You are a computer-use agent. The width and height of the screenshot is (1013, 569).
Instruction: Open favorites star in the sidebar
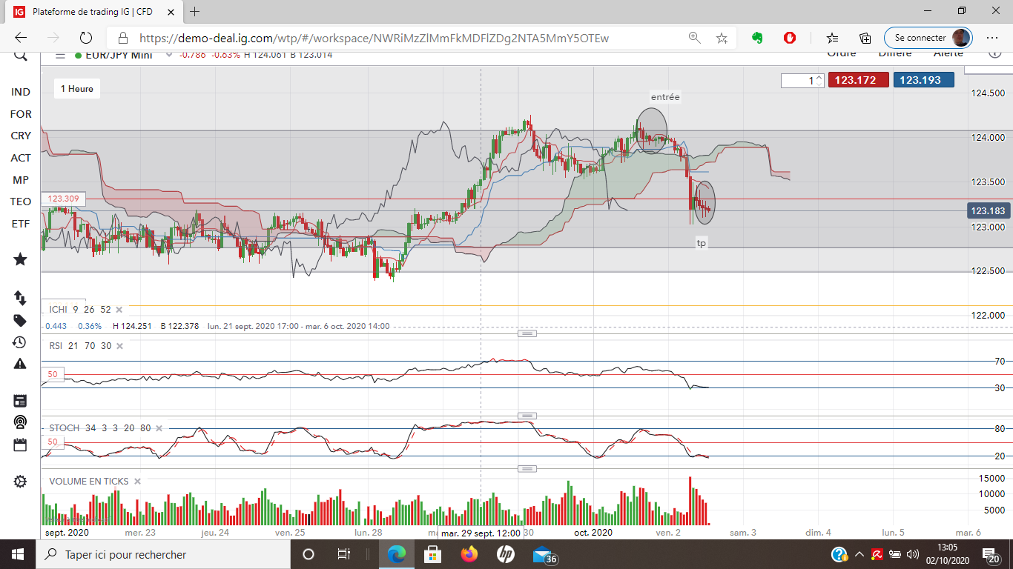[x=20, y=259]
